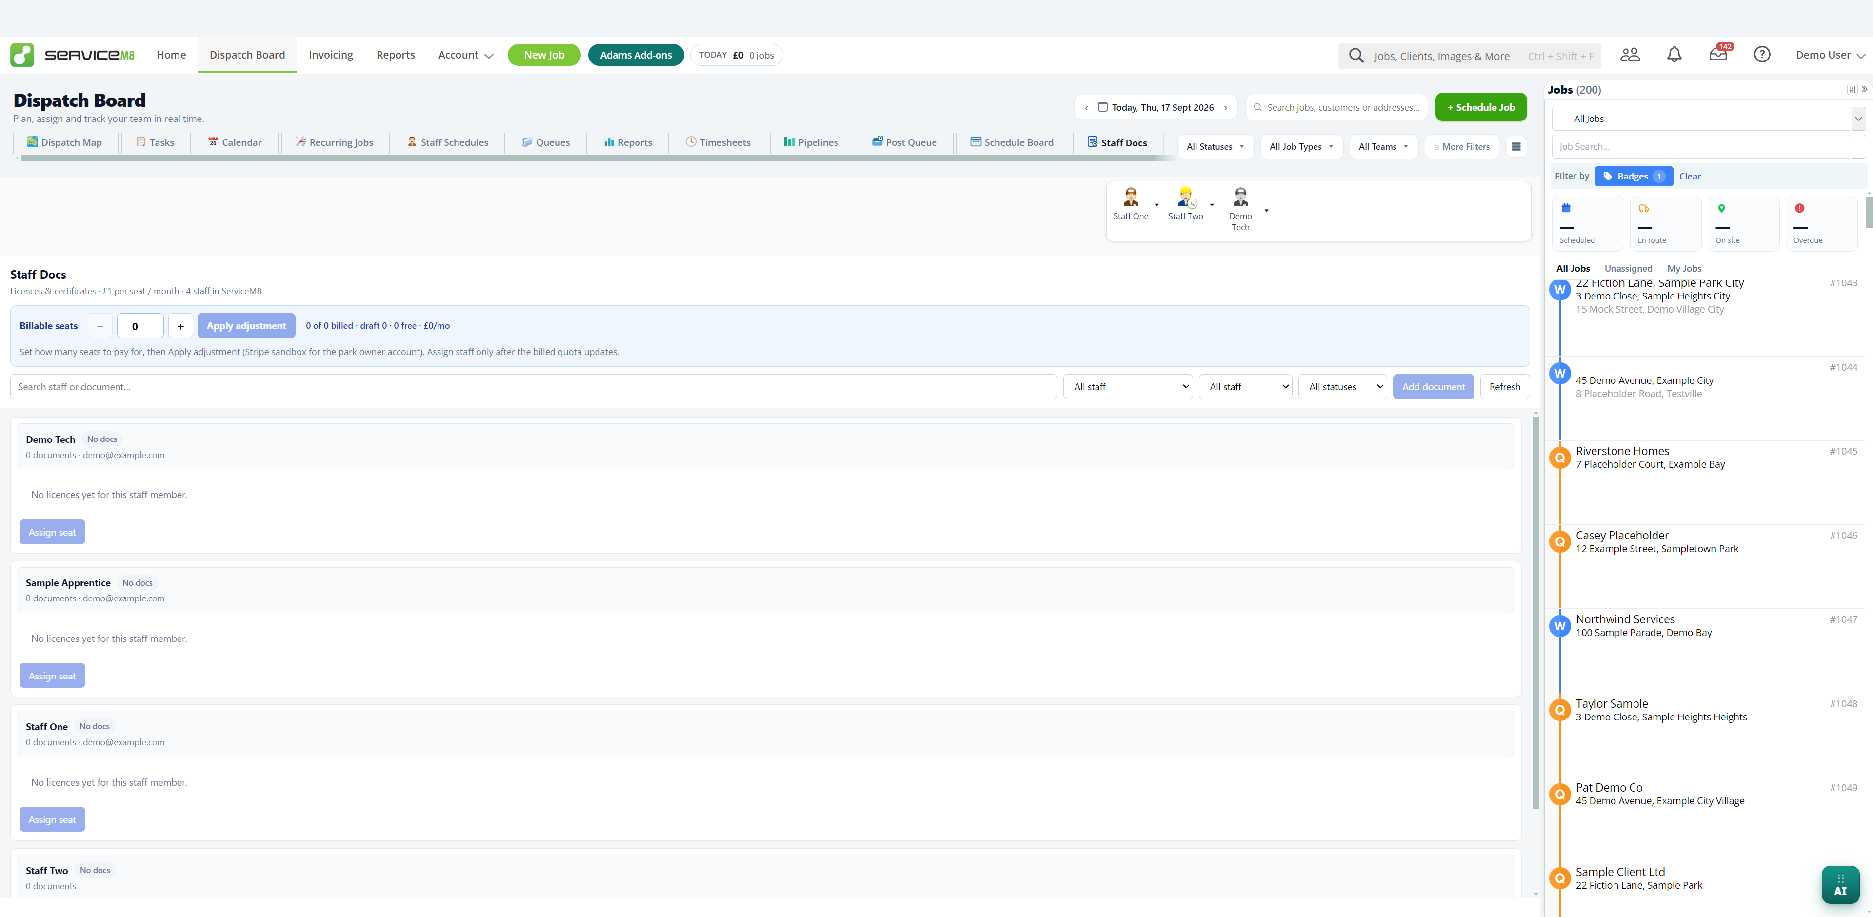Open the Unassigned jobs tab

(1628, 268)
